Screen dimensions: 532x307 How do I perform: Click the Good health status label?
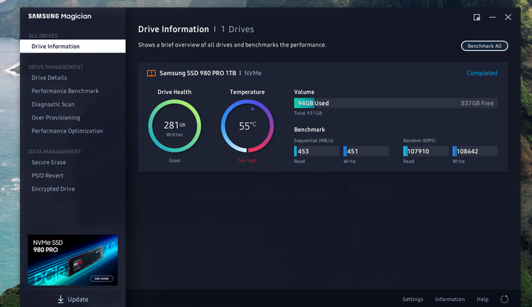click(x=174, y=161)
